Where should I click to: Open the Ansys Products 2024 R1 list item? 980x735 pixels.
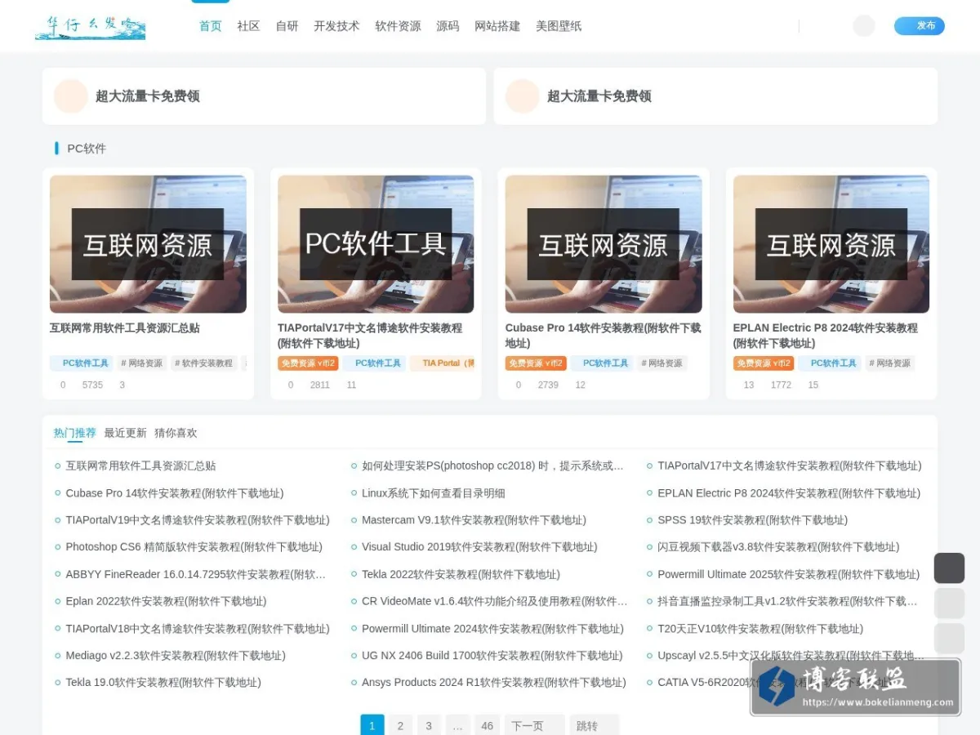click(x=493, y=683)
